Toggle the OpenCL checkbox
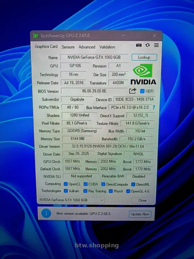 tap(66, 184)
